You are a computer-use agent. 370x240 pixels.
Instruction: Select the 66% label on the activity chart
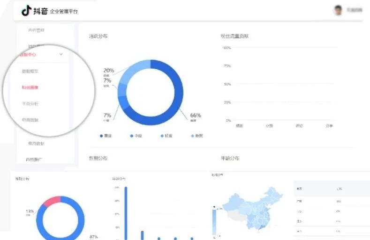196,116
